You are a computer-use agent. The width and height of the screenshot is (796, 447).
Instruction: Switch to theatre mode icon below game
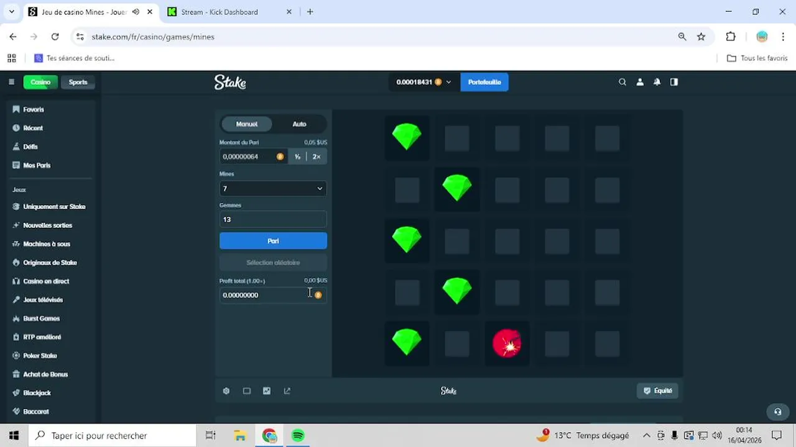247,391
